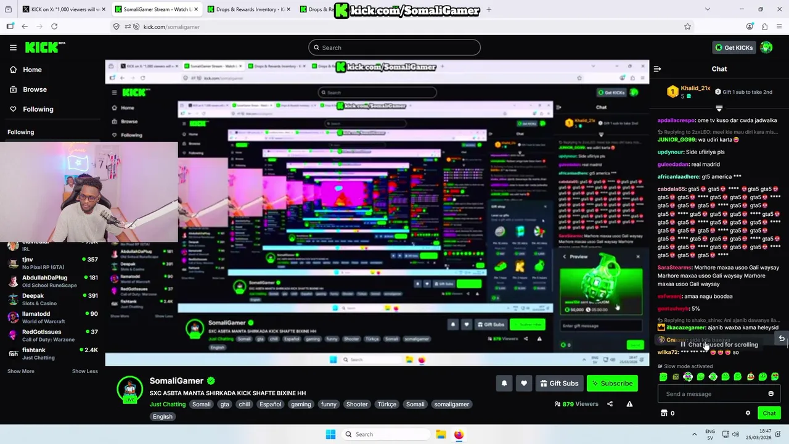Bookmark this page with the star icon
The height and width of the screenshot is (444, 789).
tap(687, 27)
